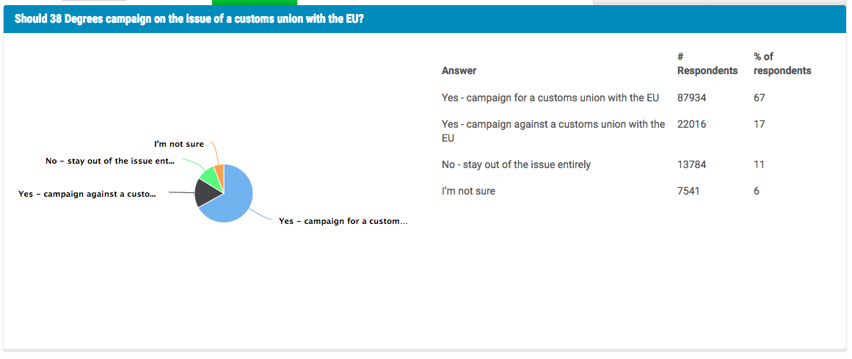Click the blue survey question header
The width and height of the screenshot is (852, 359).
coord(425,19)
